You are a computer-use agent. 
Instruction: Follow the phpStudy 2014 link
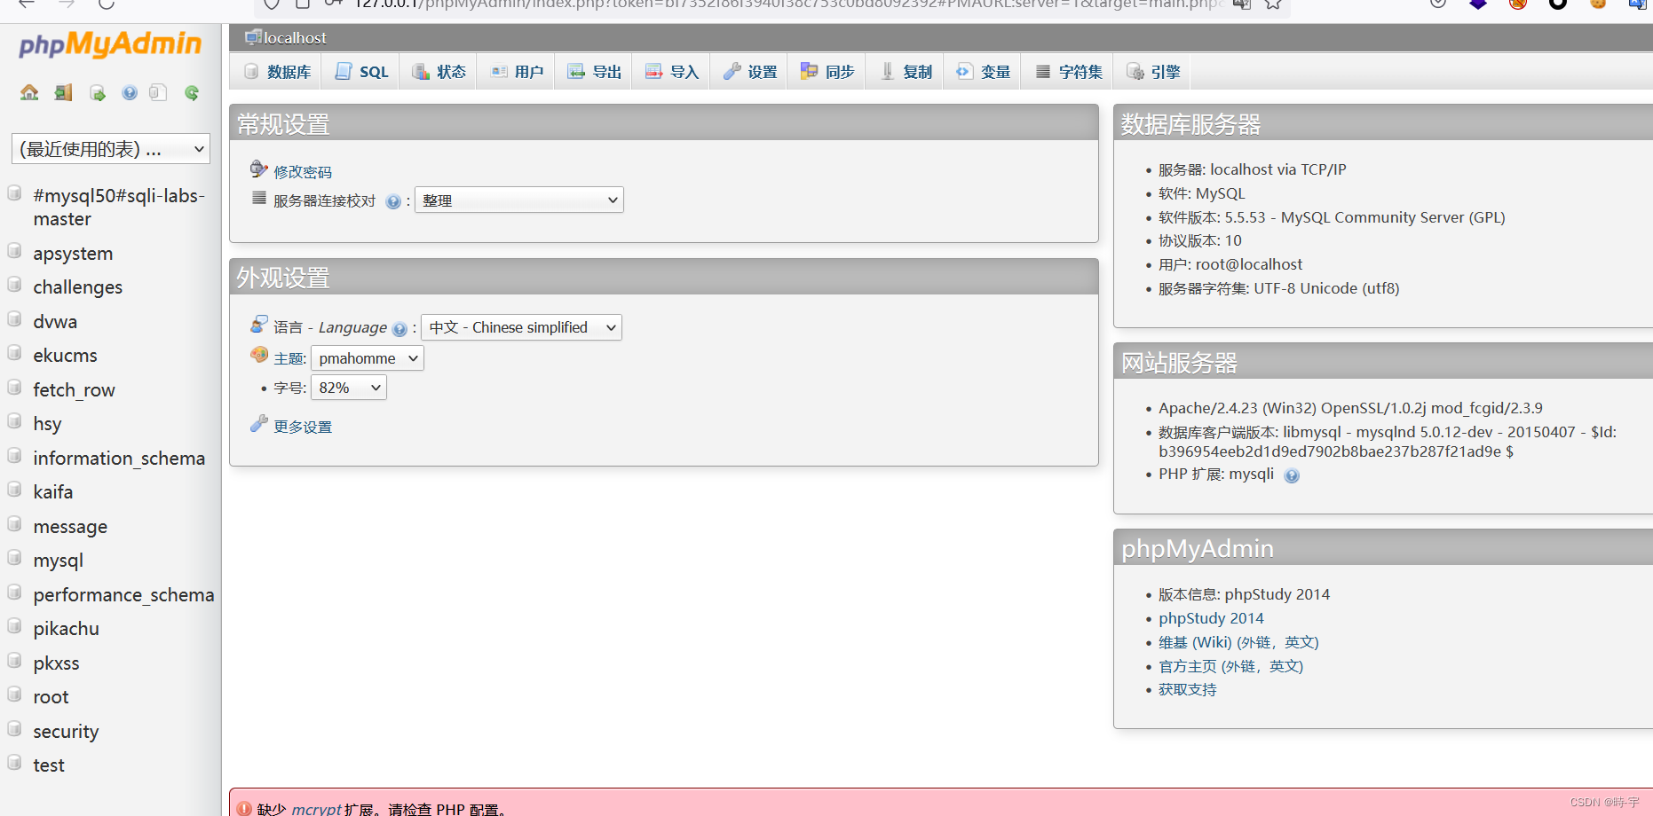(x=1211, y=618)
